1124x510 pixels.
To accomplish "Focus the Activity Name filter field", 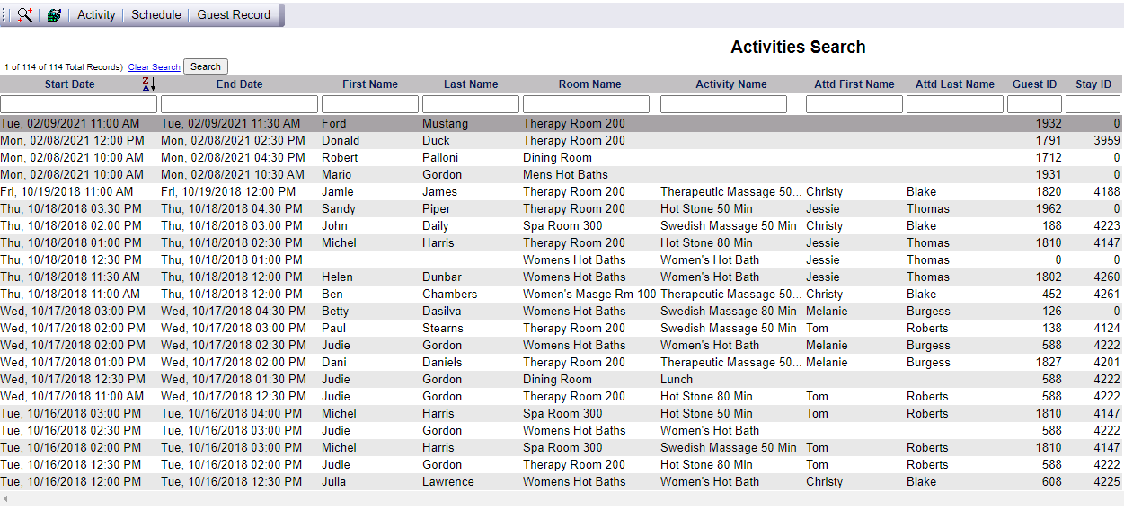I will coord(723,104).
